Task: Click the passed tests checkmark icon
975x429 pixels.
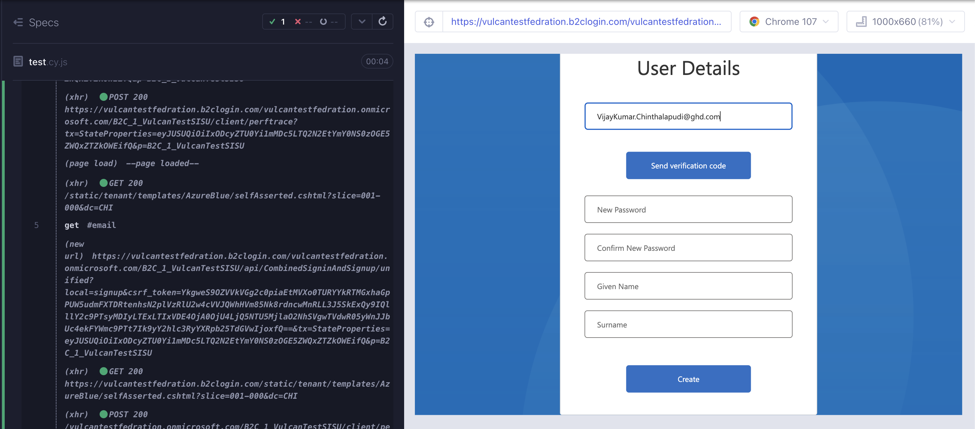Action: click(272, 22)
